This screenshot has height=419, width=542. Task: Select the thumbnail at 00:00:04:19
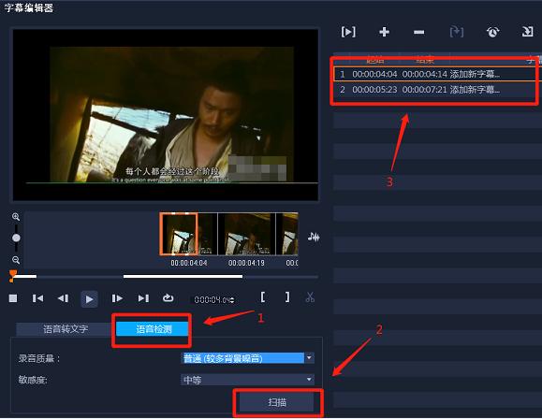247,234
